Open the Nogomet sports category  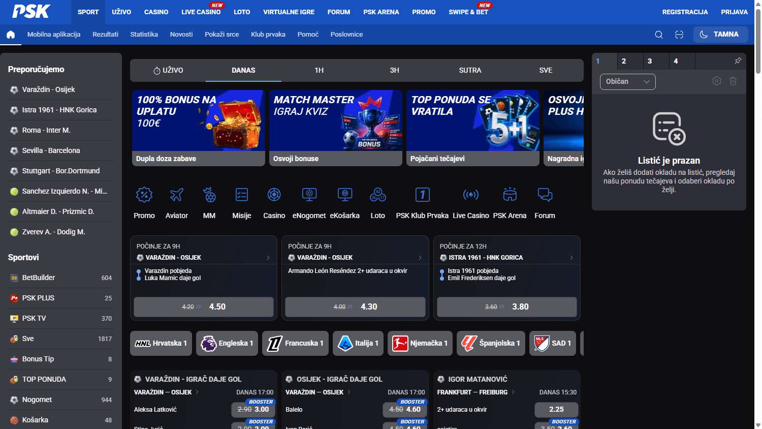pos(61,400)
